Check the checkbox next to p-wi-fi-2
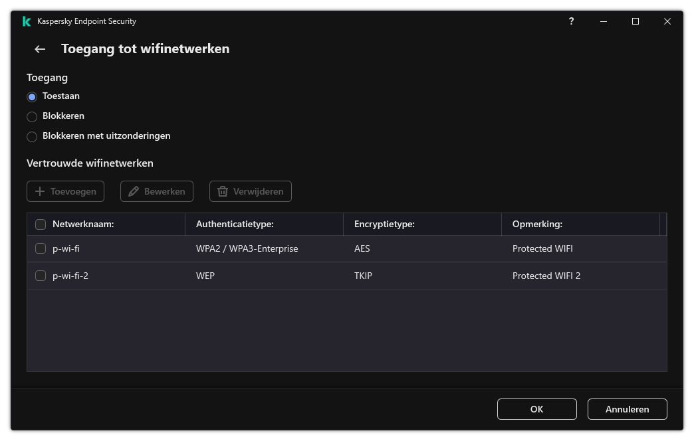 [x=41, y=276]
